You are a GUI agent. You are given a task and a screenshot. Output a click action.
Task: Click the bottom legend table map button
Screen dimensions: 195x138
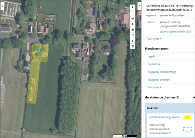(x=133, y=46)
